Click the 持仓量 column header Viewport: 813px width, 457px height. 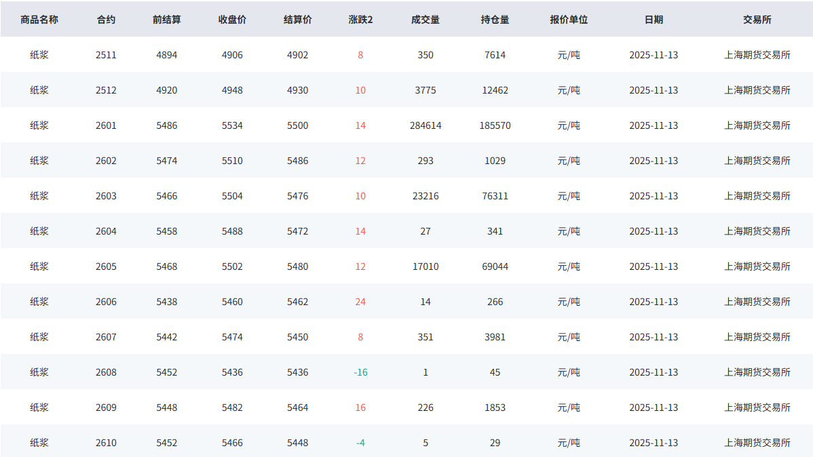[x=495, y=20]
